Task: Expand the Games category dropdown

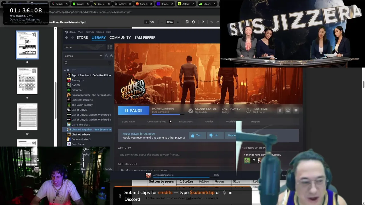Action: (x=83, y=56)
